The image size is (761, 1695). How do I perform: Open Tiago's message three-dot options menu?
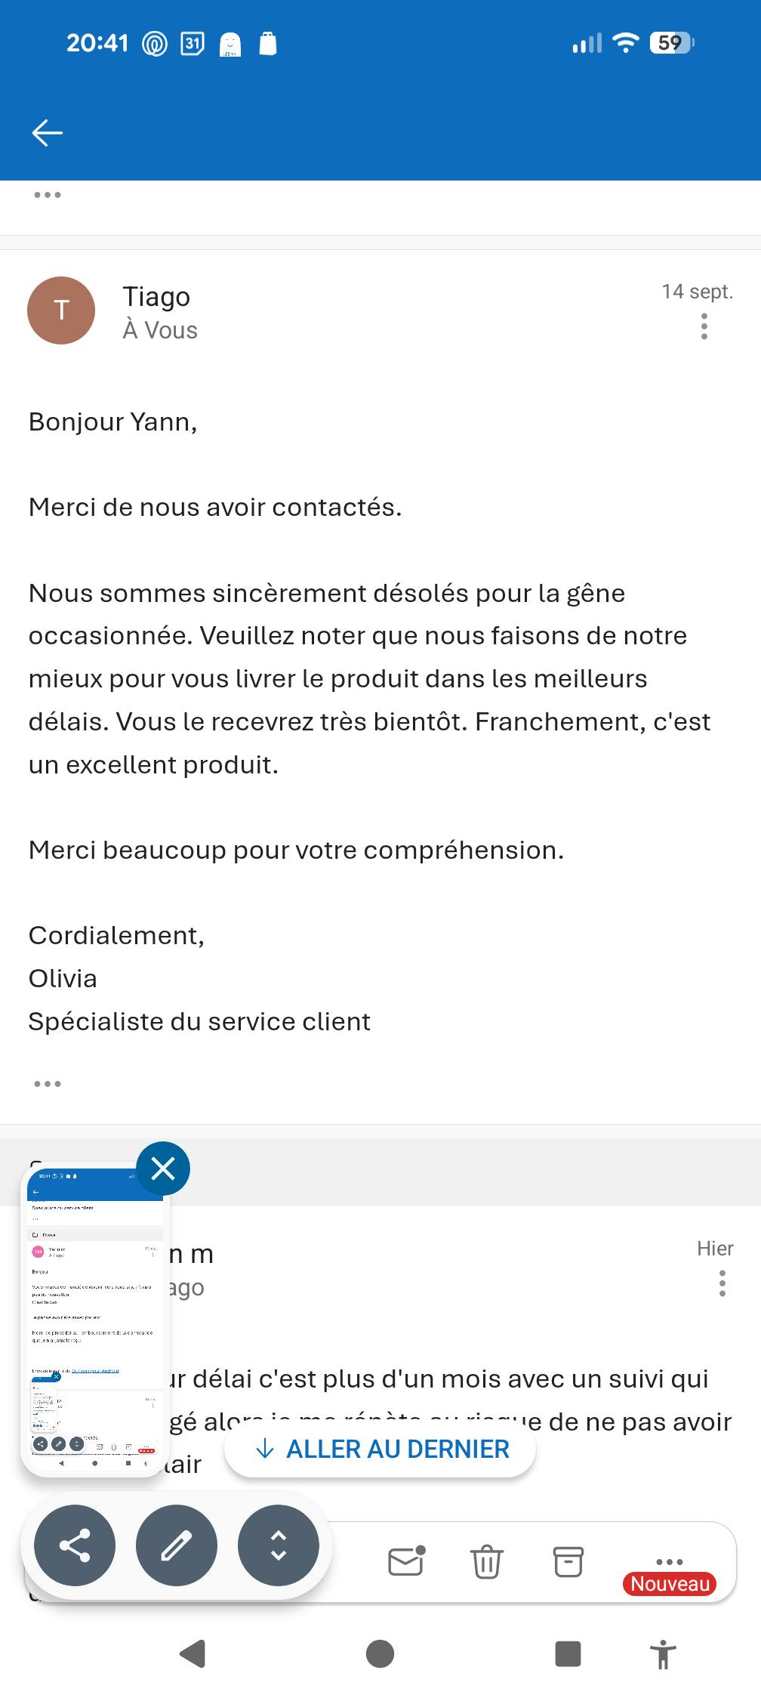(x=704, y=326)
